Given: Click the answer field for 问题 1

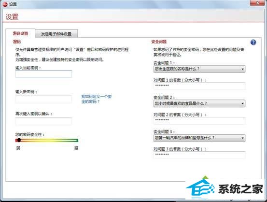Looking at the screenshot, I should point(199,86).
